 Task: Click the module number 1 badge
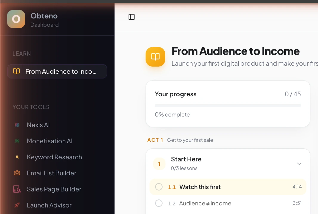point(159,164)
